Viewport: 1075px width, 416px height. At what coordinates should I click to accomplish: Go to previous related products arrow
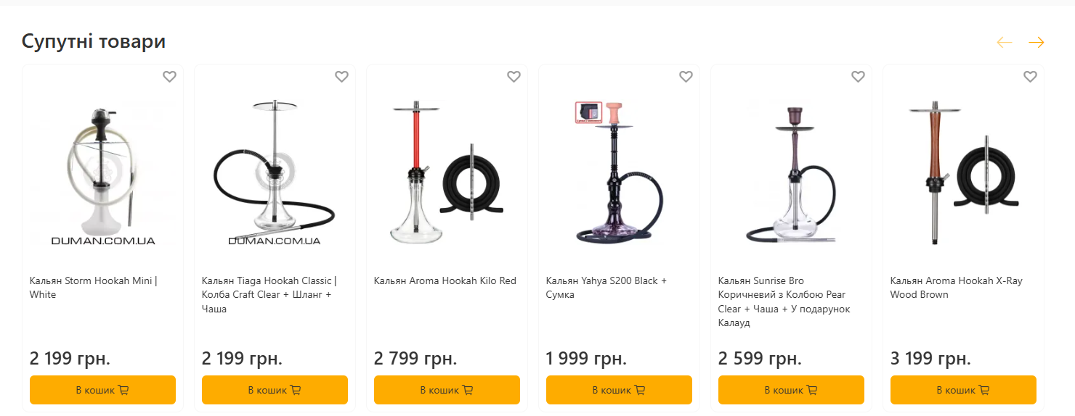coord(1005,43)
